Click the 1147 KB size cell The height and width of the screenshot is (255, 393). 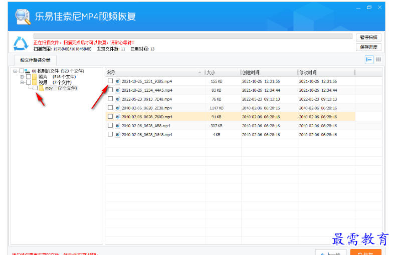(217, 108)
